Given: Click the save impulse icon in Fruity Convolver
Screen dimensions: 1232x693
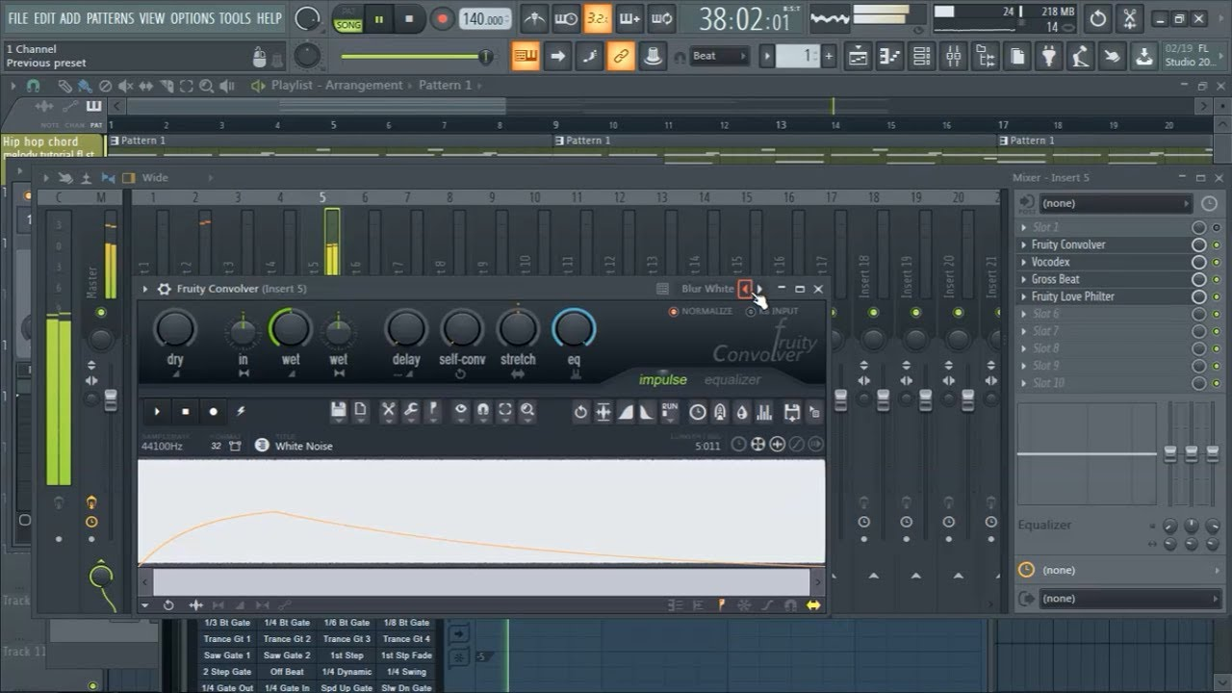Looking at the screenshot, I should click(339, 410).
